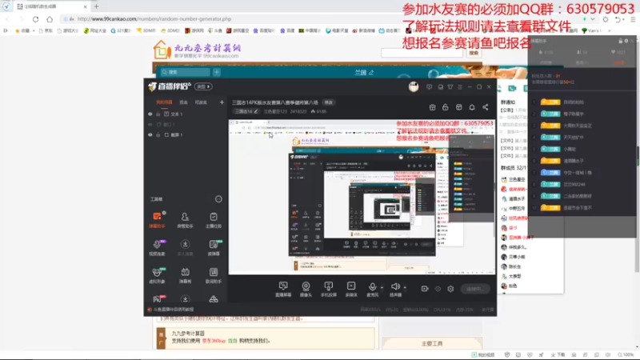Open streaming settings gear icon
Image resolution: width=640 pixels, height=360 pixels.
(450, 289)
